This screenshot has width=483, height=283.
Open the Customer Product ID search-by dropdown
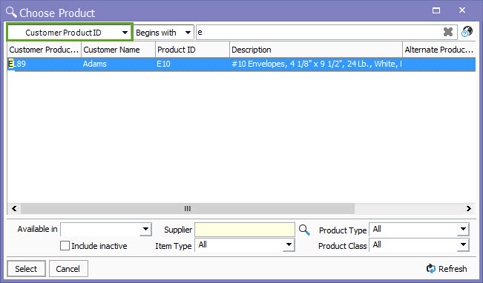(70, 33)
